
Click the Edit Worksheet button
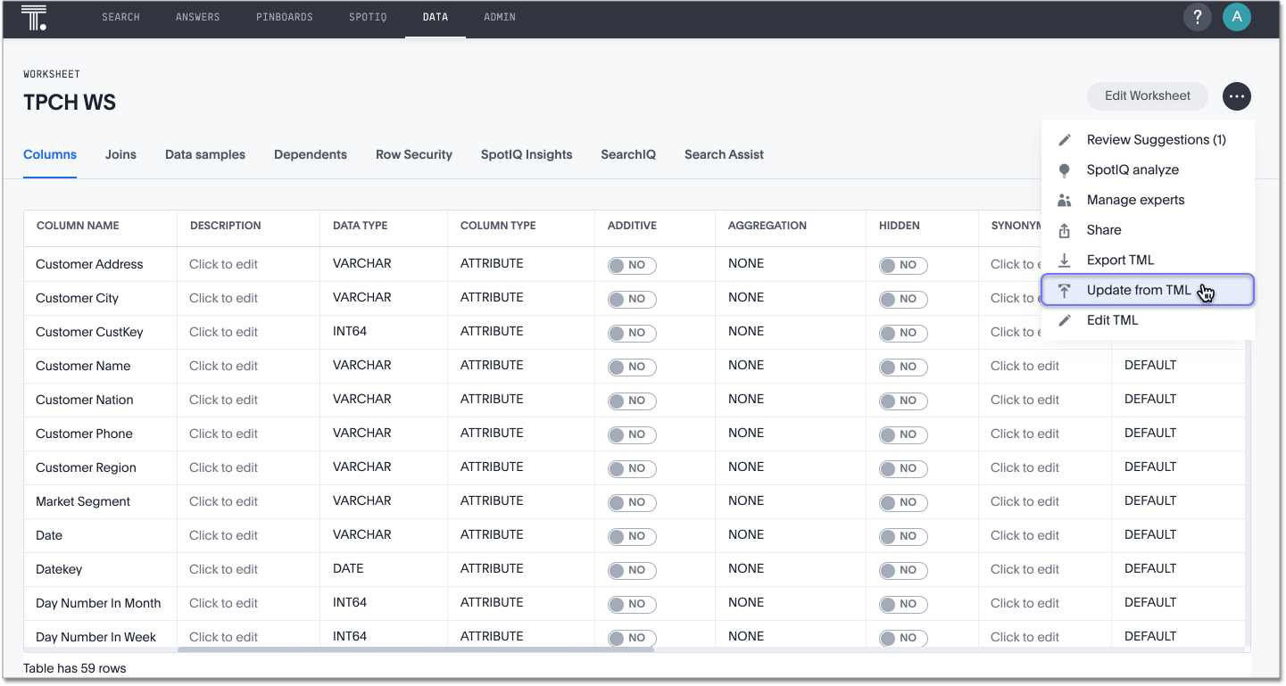[x=1147, y=96]
